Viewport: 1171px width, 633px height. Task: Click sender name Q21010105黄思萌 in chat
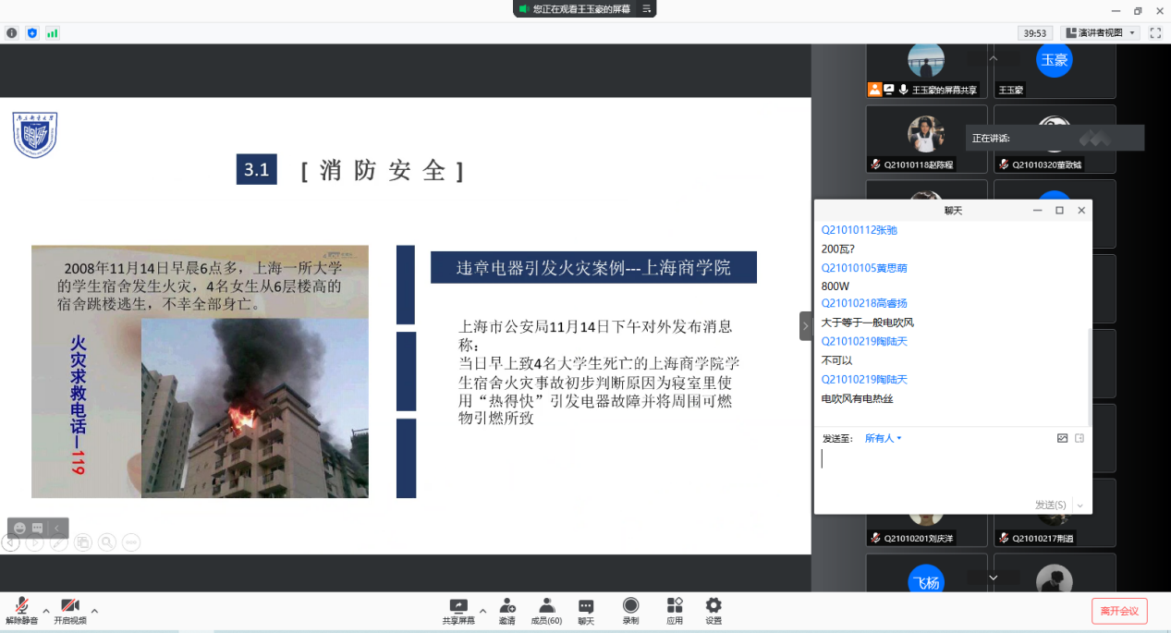[864, 268]
